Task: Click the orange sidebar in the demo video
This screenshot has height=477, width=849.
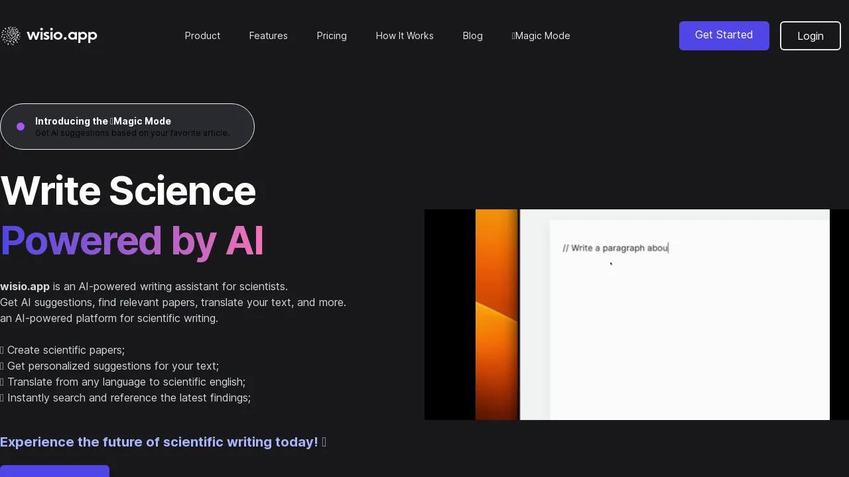Action: pyautogui.click(x=497, y=315)
